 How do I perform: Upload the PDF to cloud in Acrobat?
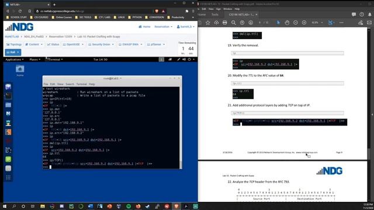(216, 23)
